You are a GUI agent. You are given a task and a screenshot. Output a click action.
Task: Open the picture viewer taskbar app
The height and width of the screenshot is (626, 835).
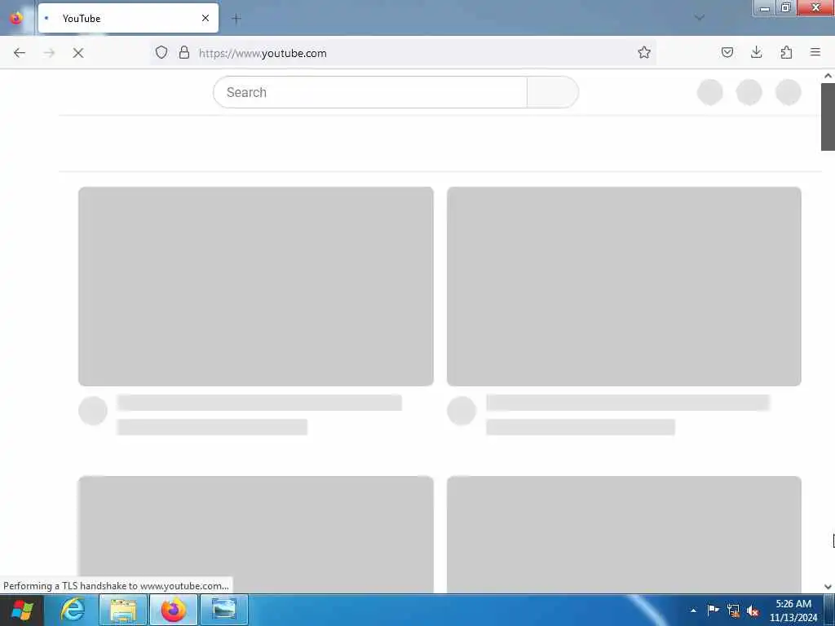pos(224,610)
